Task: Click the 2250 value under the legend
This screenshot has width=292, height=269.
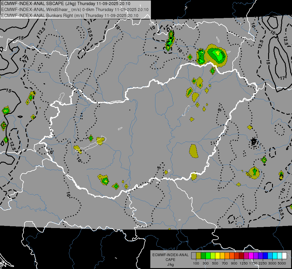Action: click(263, 263)
